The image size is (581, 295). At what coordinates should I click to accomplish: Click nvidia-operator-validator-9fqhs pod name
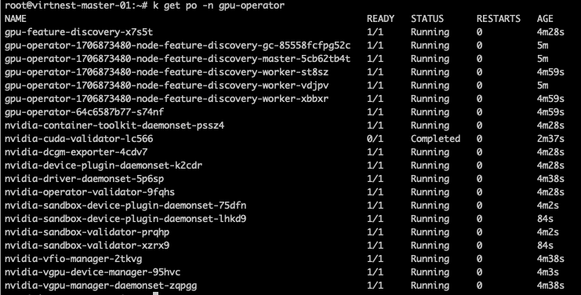89,192
